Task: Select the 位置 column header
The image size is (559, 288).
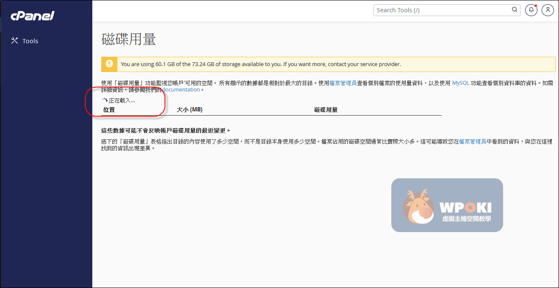Action: click(x=109, y=110)
